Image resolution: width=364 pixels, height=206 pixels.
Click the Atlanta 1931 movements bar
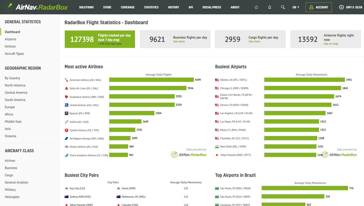pyautogui.click(x=305, y=80)
